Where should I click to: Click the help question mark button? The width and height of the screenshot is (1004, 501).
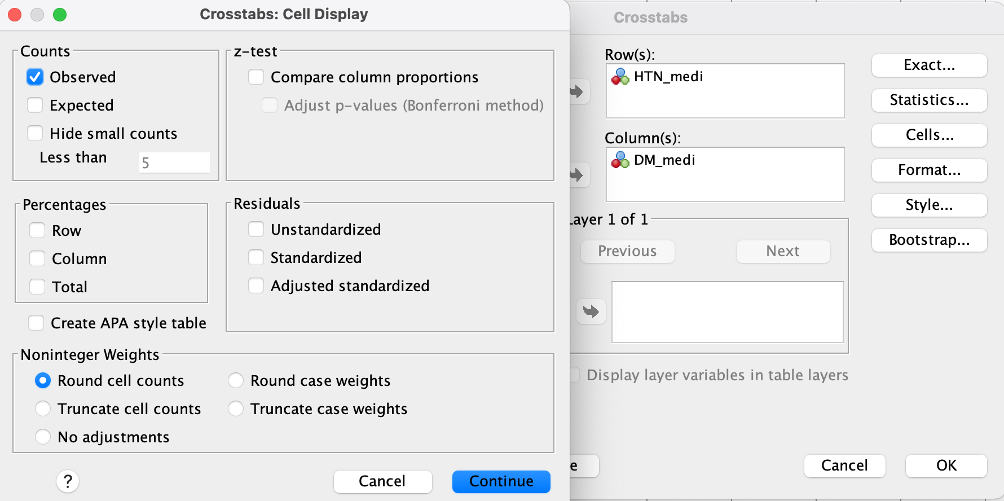pos(68,481)
